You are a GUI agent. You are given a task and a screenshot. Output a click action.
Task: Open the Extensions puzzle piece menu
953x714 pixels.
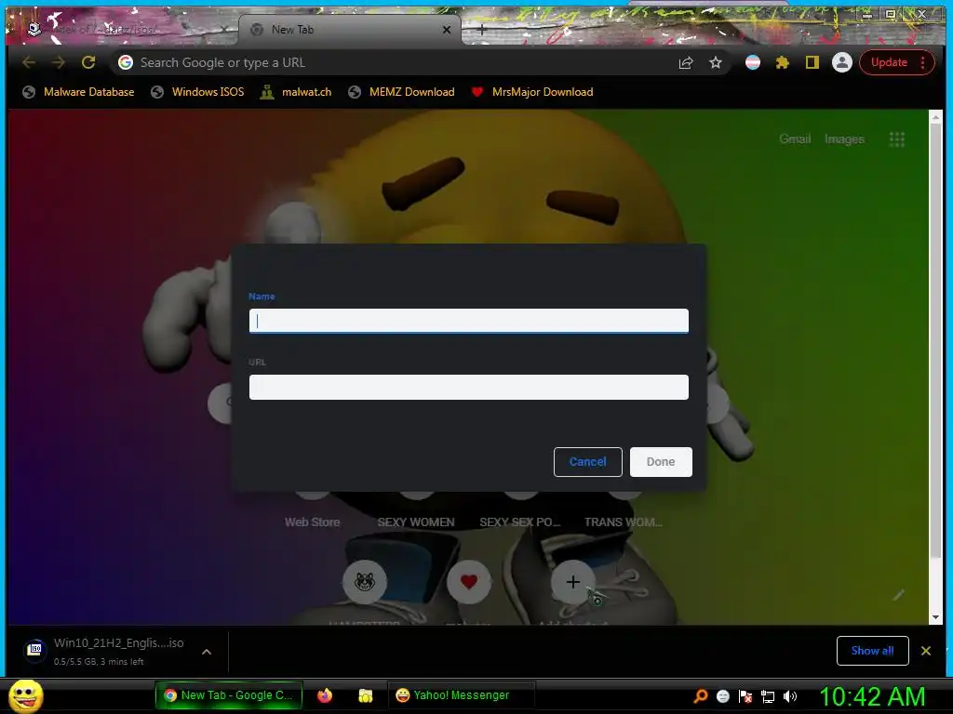pyautogui.click(x=782, y=62)
